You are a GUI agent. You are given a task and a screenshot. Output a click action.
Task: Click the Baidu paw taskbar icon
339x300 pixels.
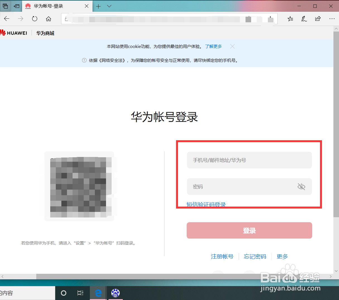(116, 293)
